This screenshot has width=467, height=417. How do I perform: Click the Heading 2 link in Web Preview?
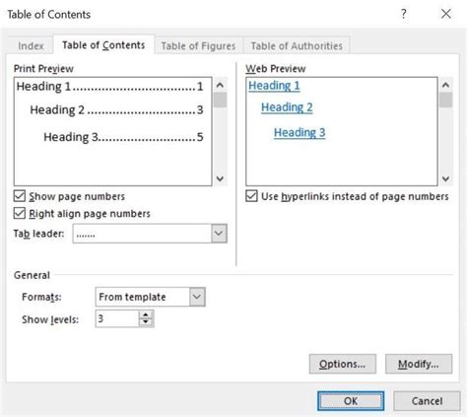pos(287,107)
